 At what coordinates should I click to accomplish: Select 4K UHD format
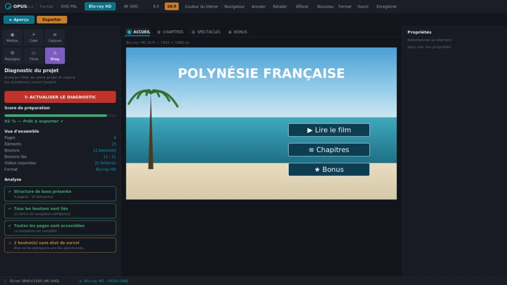131,6
